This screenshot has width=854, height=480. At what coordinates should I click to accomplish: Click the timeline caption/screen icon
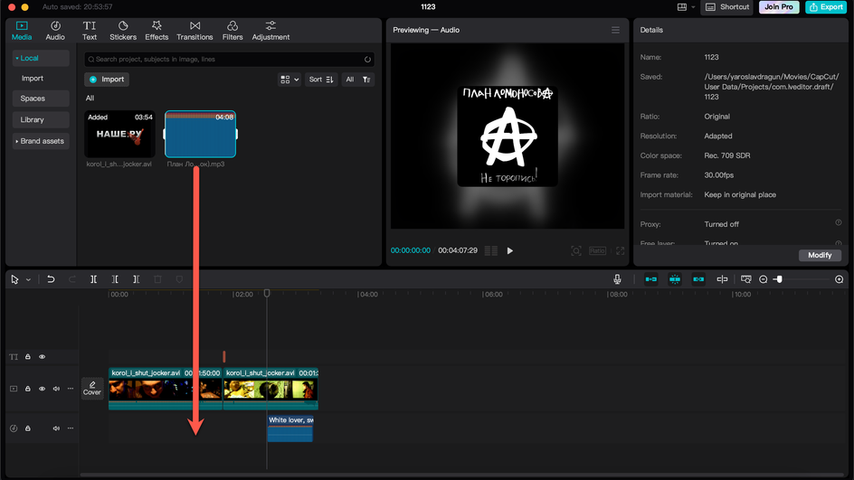(745, 279)
